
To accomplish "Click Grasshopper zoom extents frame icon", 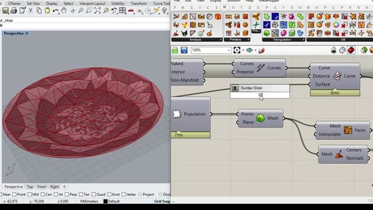I will coord(237,50).
